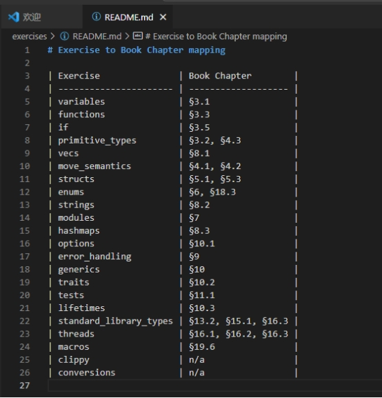
Task: Click the info icon on README.md tab
Action: click(97, 17)
